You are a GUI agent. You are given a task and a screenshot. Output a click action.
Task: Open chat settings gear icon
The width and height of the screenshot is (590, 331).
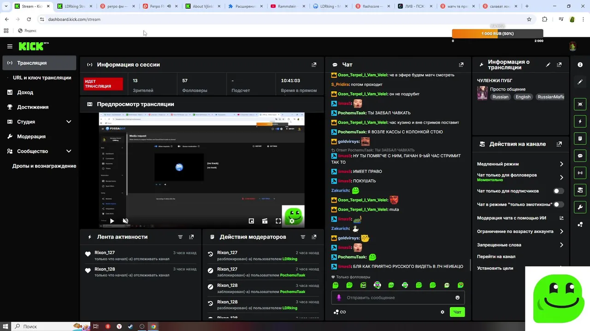(442, 312)
